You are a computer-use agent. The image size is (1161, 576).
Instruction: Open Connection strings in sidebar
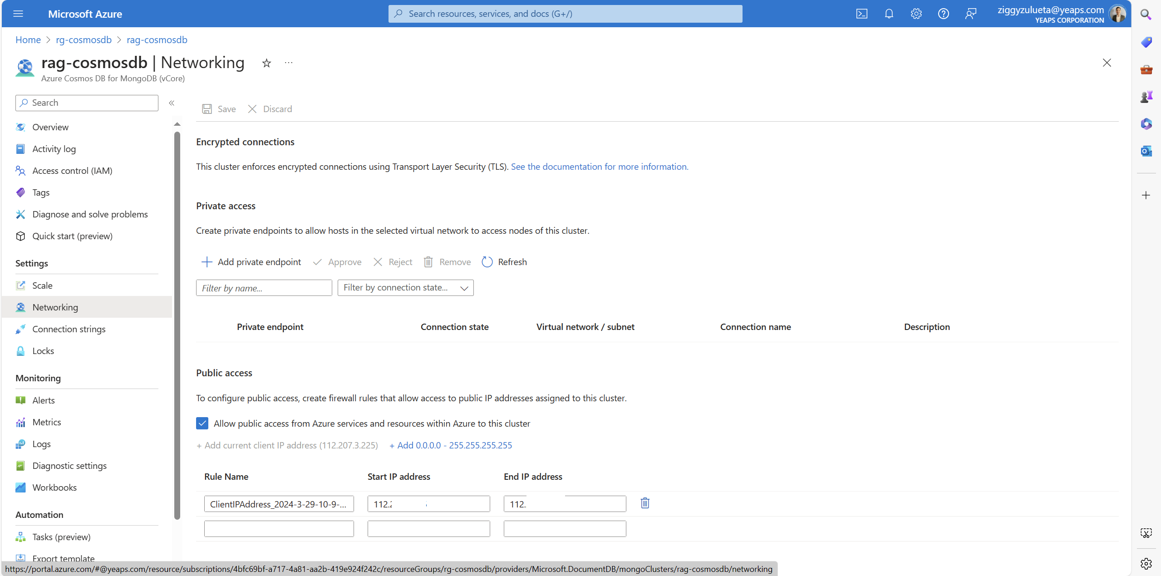[69, 329]
